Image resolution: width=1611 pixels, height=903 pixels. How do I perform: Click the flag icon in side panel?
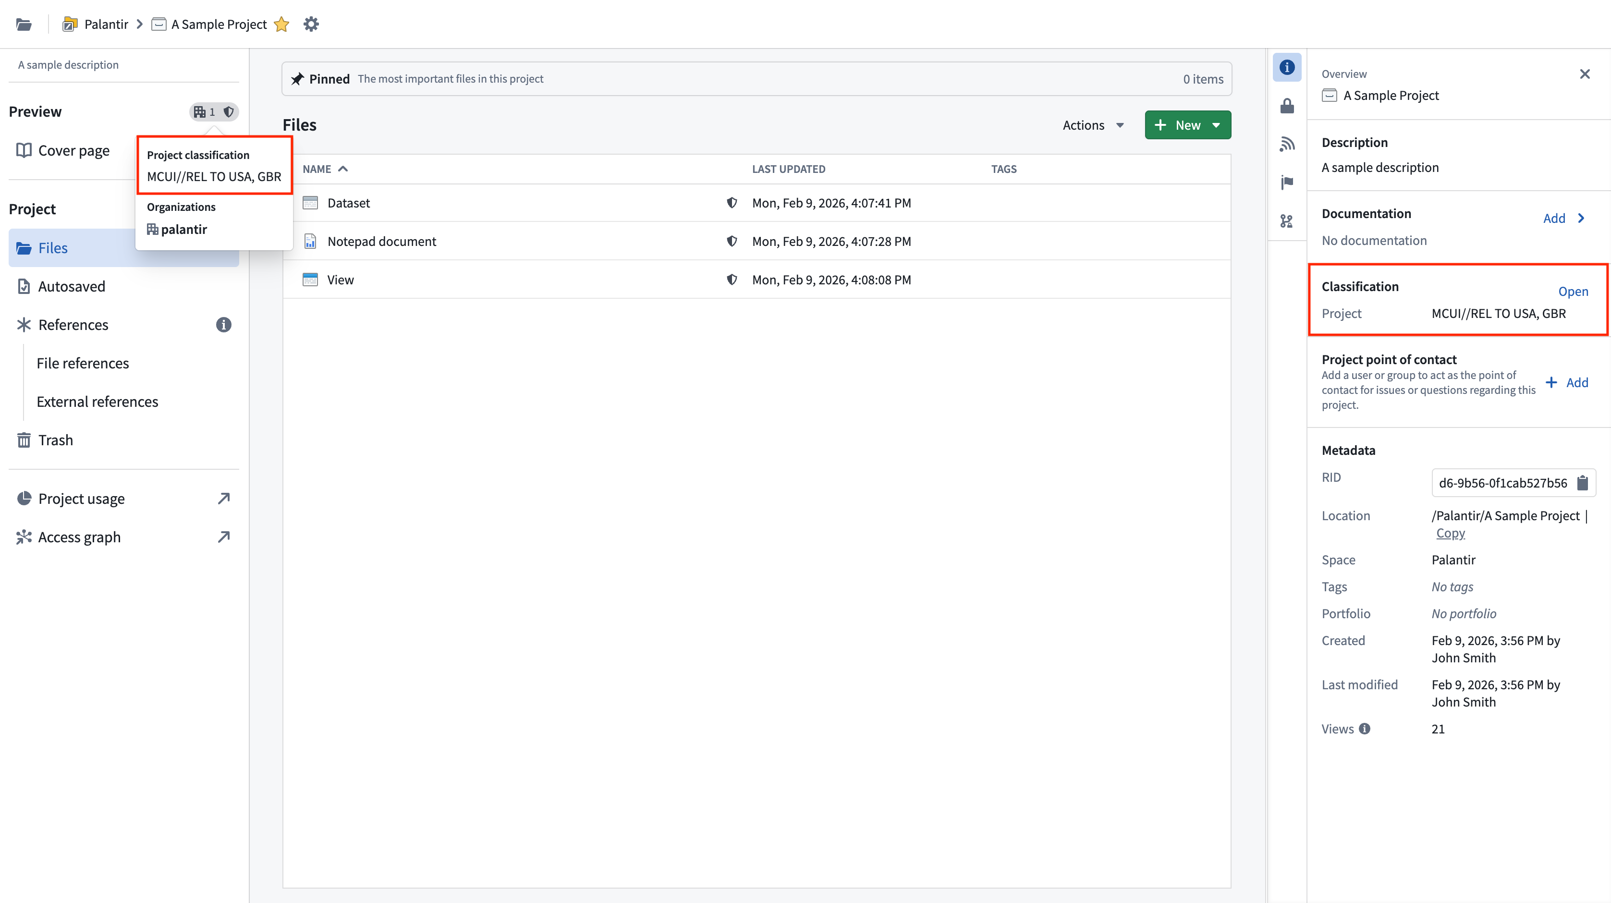[x=1286, y=183]
